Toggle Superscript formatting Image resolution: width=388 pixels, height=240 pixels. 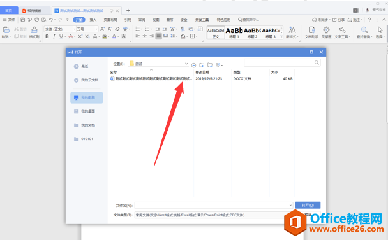pyautogui.click(x=80, y=36)
